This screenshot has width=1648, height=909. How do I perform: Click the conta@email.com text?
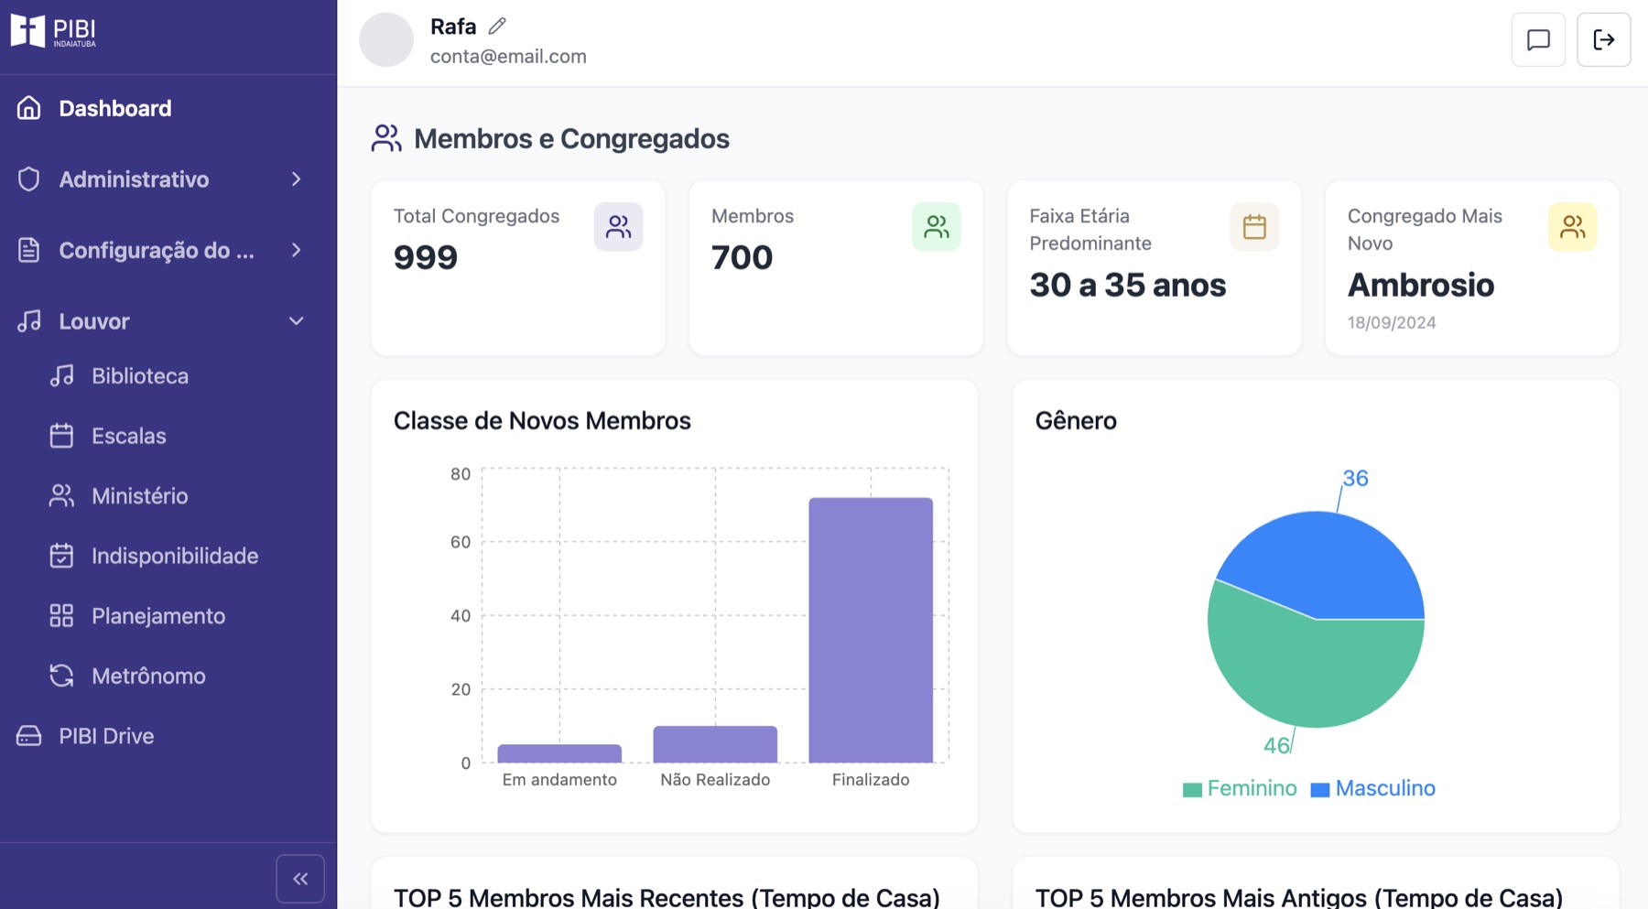pos(508,57)
